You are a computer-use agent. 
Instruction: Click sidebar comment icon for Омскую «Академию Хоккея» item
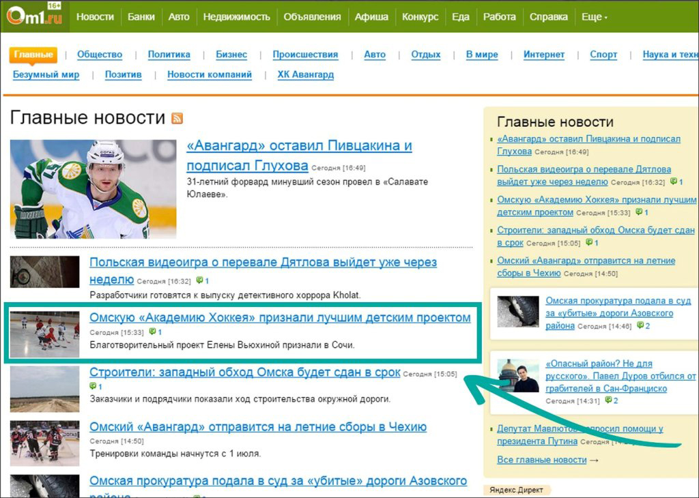(639, 211)
